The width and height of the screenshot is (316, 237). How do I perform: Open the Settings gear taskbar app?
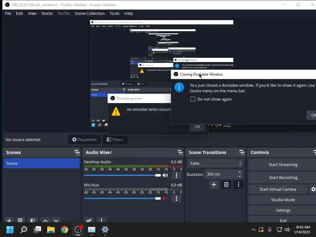click(x=105, y=229)
